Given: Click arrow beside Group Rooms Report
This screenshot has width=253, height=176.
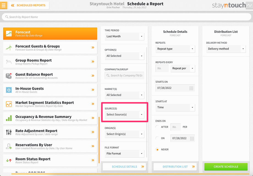Looking at the screenshot, I should [93, 62].
